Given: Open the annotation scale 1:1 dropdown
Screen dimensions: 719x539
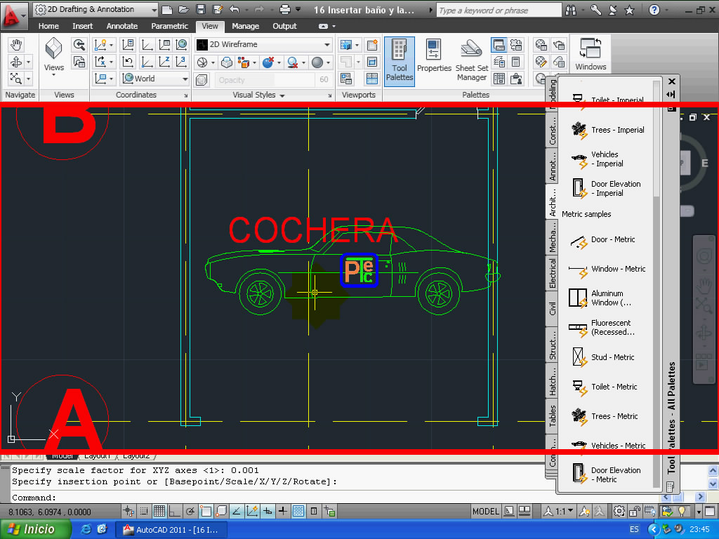Looking at the screenshot, I should (x=559, y=511).
